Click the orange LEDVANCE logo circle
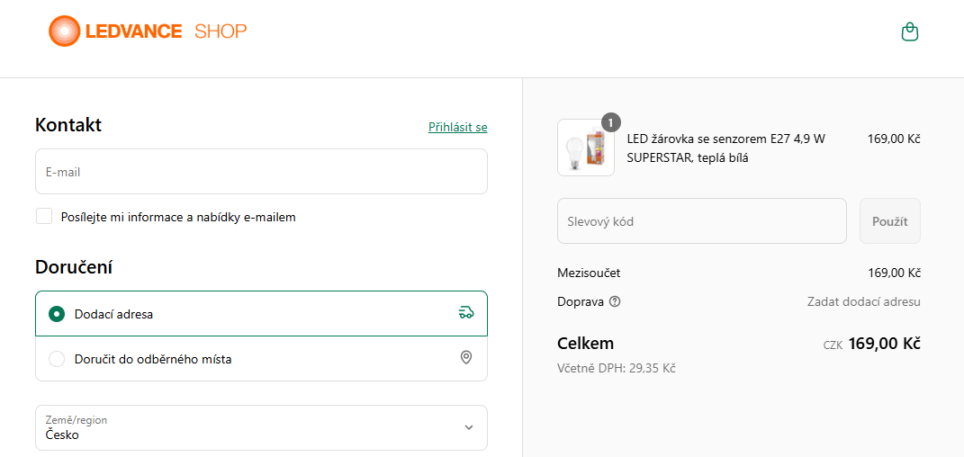 pyautogui.click(x=64, y=31)
